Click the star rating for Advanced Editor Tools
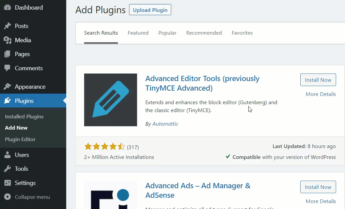 105,146
